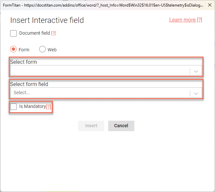Click the 'Select form' label text
The width and height of the screenshot is (215, 192).
[x=24, y=62]
